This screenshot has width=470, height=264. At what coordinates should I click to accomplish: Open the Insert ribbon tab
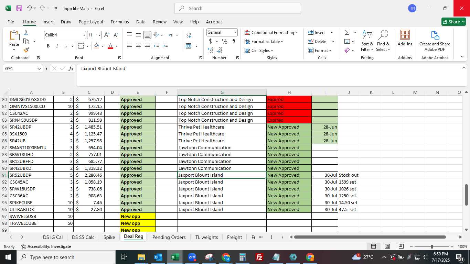[48, 22]
